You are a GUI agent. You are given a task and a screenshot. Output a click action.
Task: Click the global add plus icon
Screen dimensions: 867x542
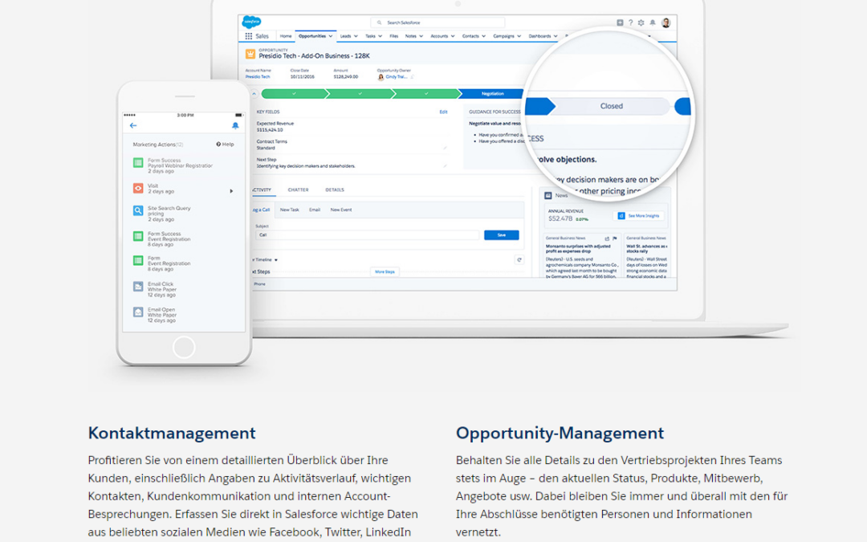[620, 22]
